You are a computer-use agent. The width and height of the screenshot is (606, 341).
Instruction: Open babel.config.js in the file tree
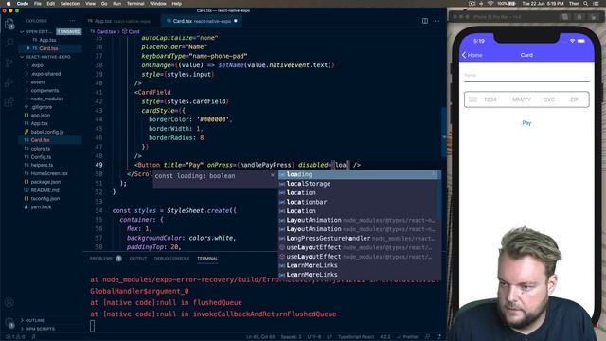(x=46, y=132)
